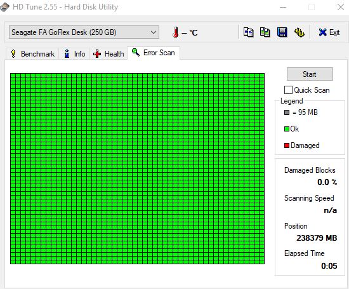Click the Exit button label
Viewport: 349px width, 289px height.
334,32
